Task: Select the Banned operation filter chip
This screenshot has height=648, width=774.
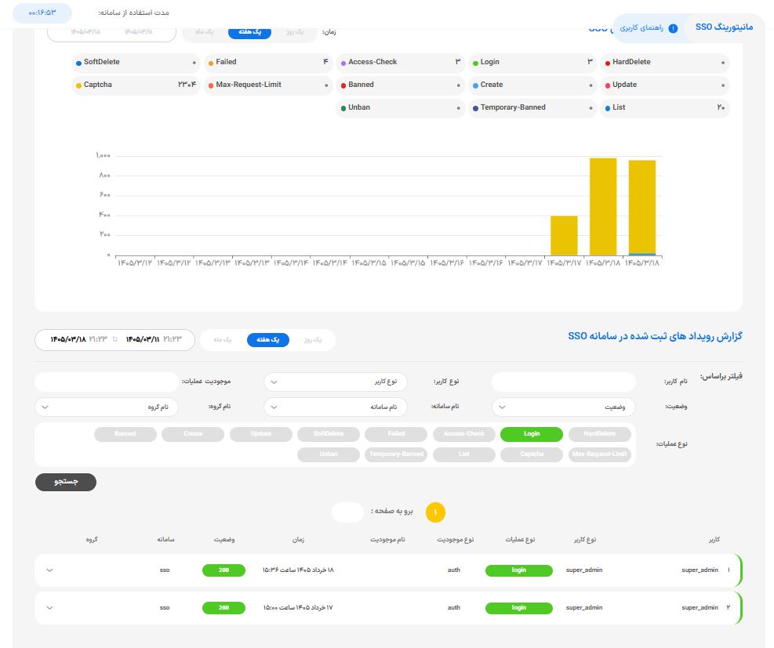Action: point(125,434)
